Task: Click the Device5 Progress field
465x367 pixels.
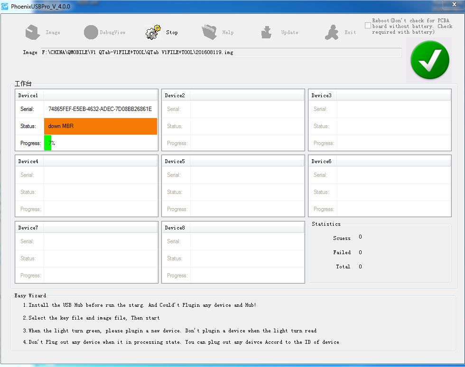Action: [247, 209]
